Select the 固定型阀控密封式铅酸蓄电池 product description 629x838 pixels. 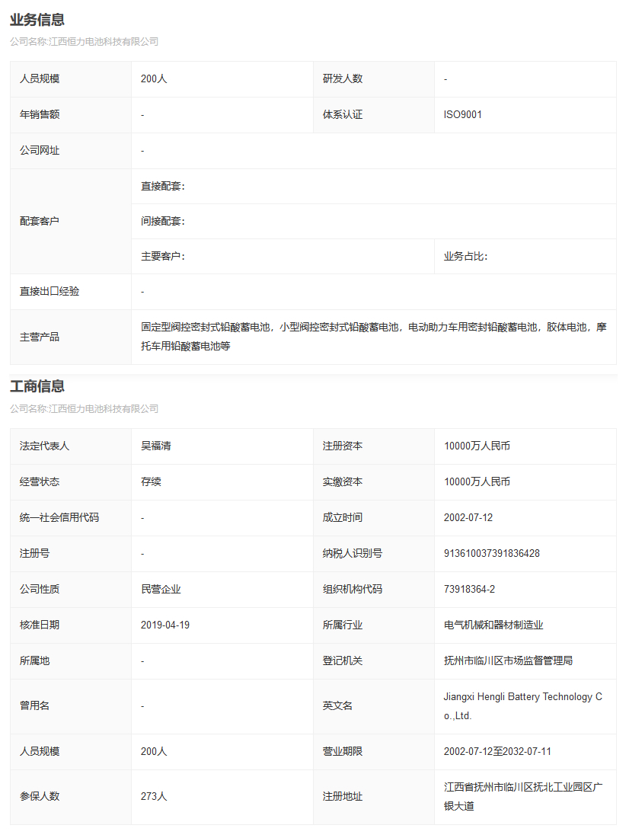pos(374,336)
